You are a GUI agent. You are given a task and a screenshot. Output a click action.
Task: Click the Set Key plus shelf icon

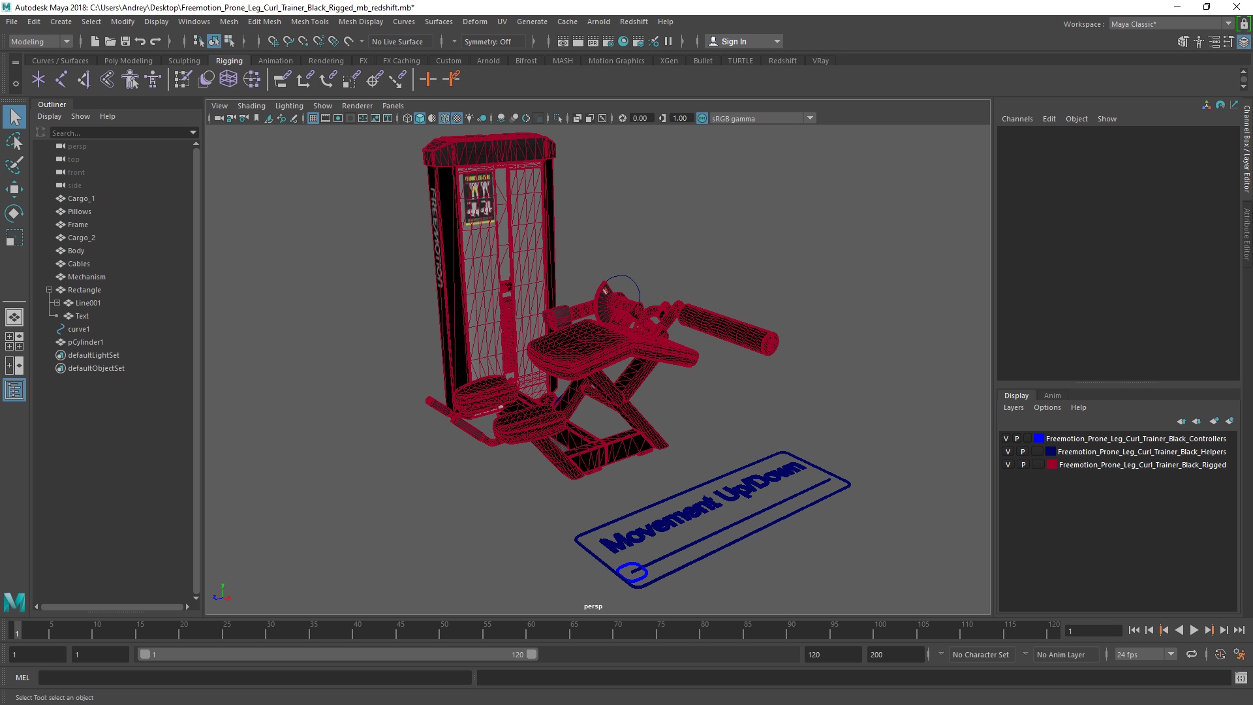428,80
